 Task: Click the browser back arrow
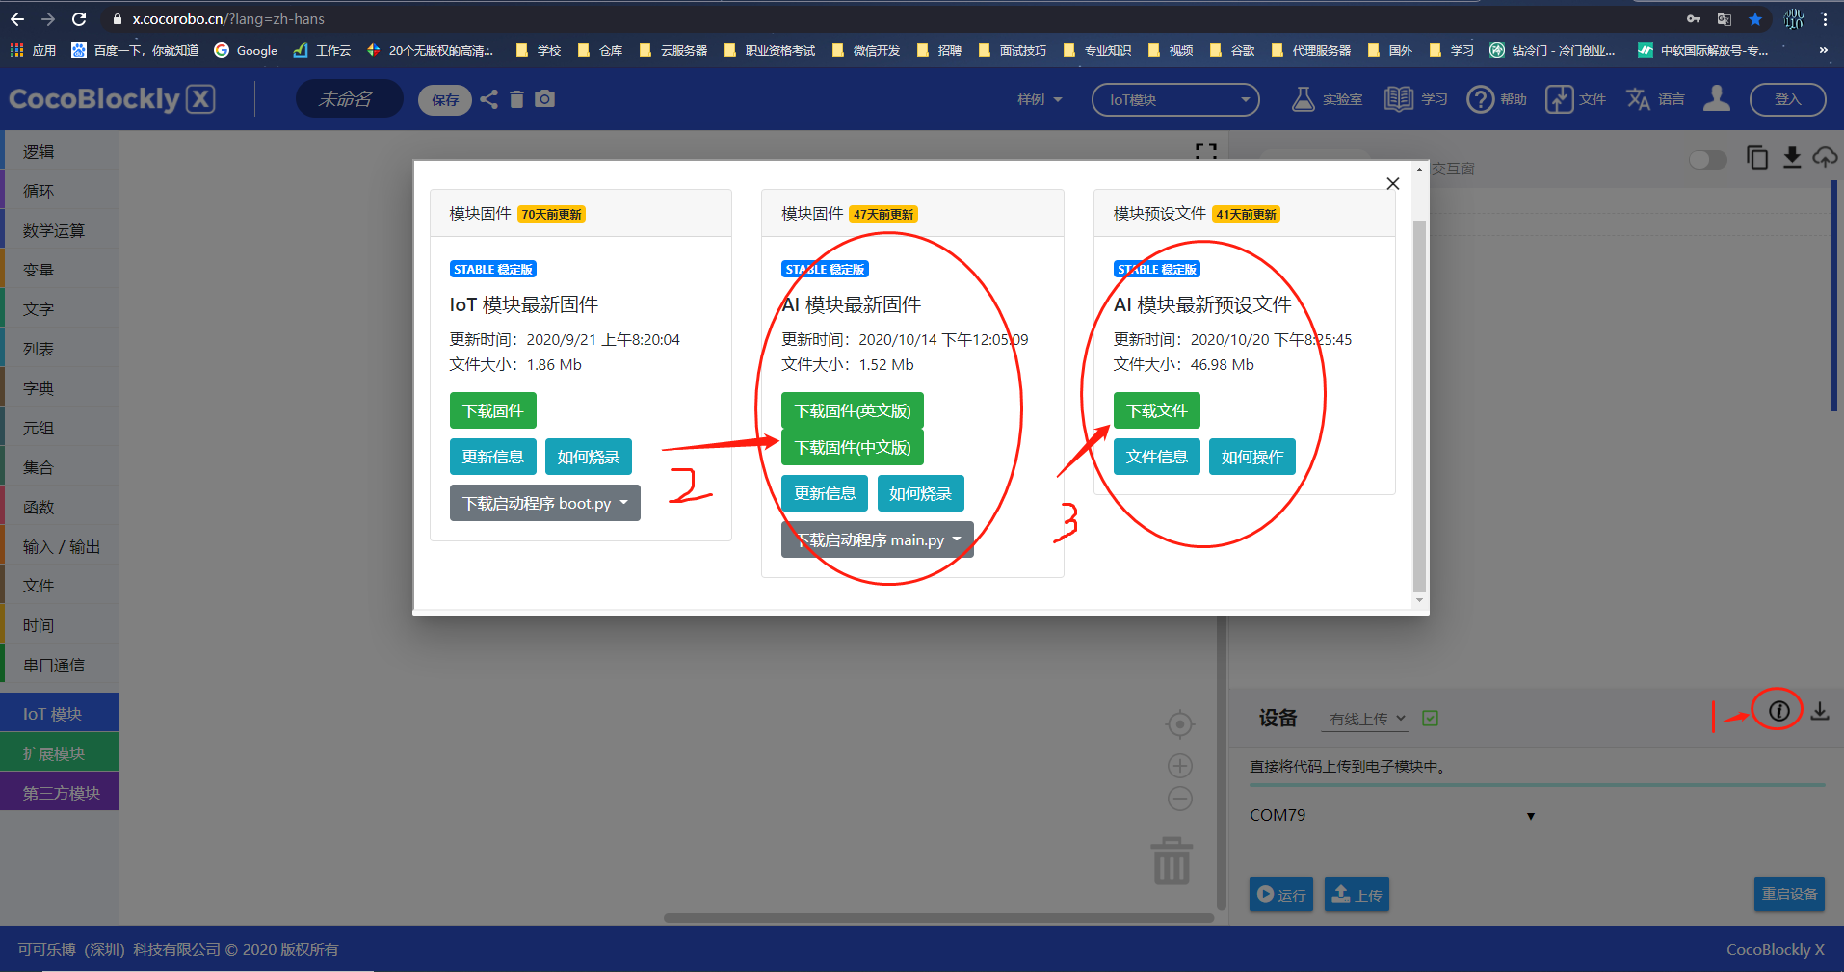tap(17, 18)
